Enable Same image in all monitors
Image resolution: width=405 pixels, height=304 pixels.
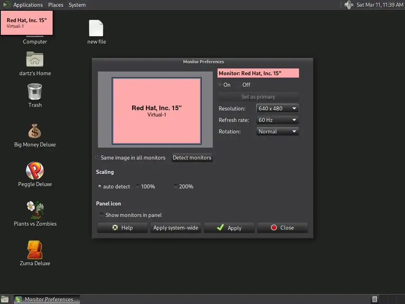tap(97, 158)
